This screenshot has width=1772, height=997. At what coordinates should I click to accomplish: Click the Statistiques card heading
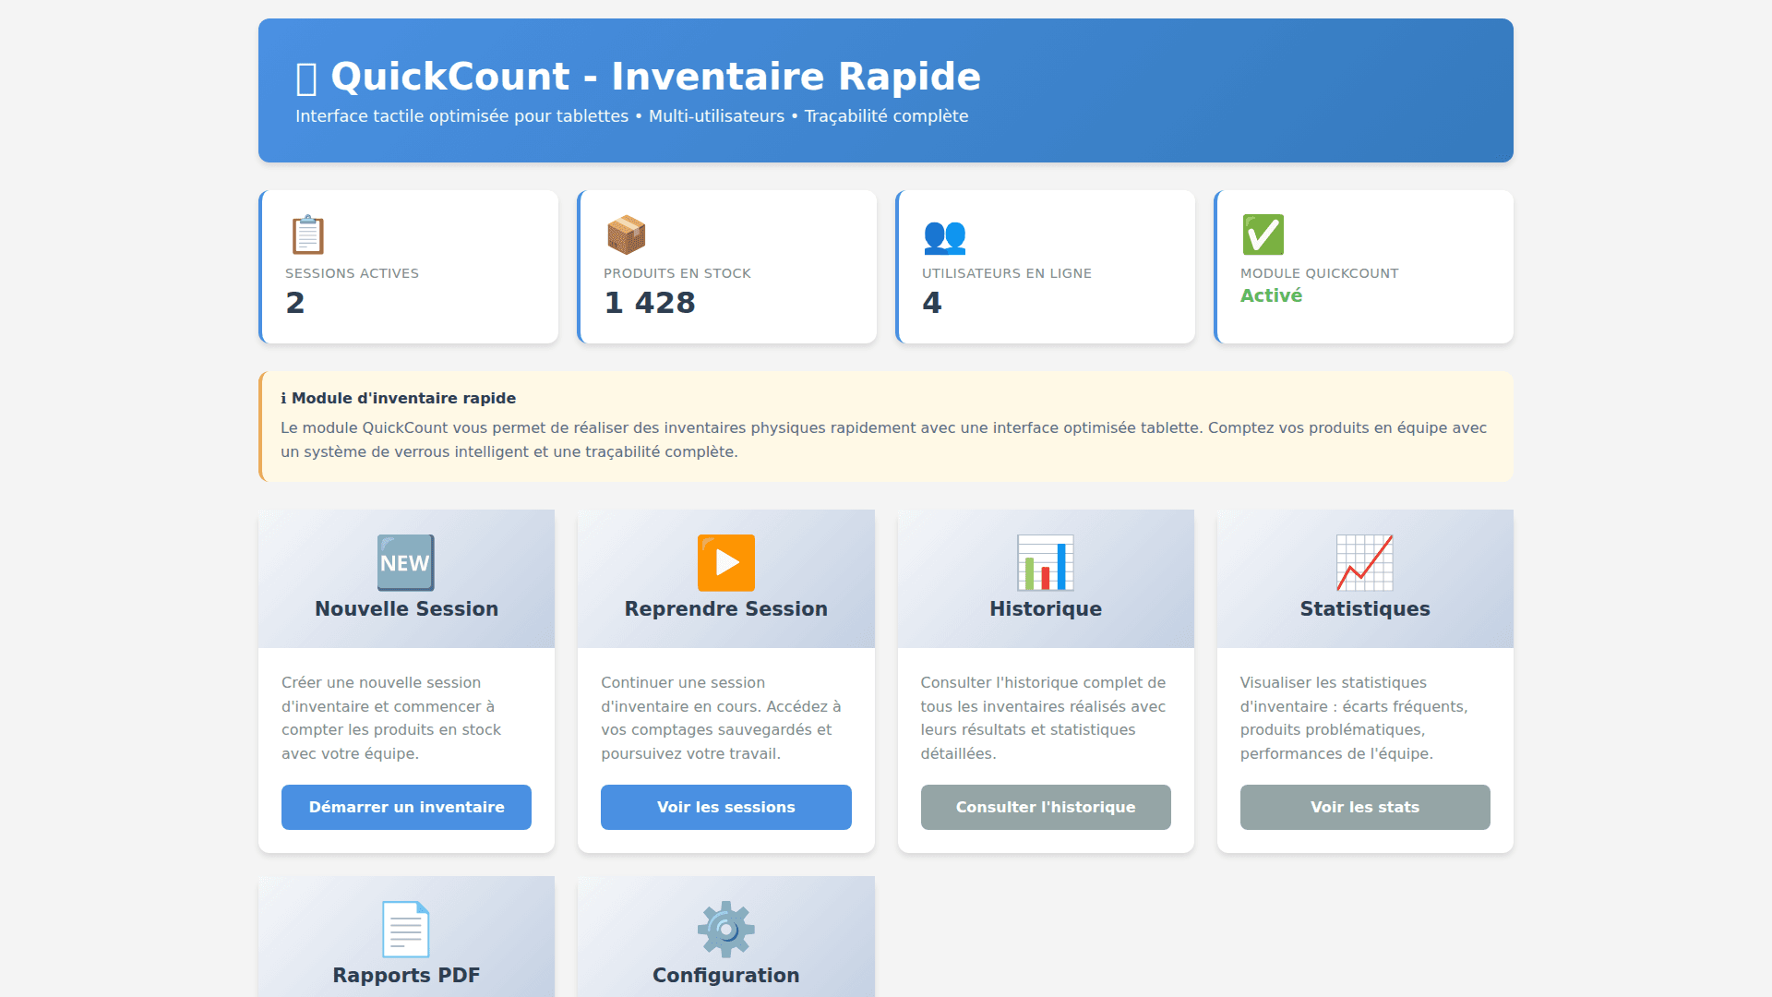point(1364,609)
